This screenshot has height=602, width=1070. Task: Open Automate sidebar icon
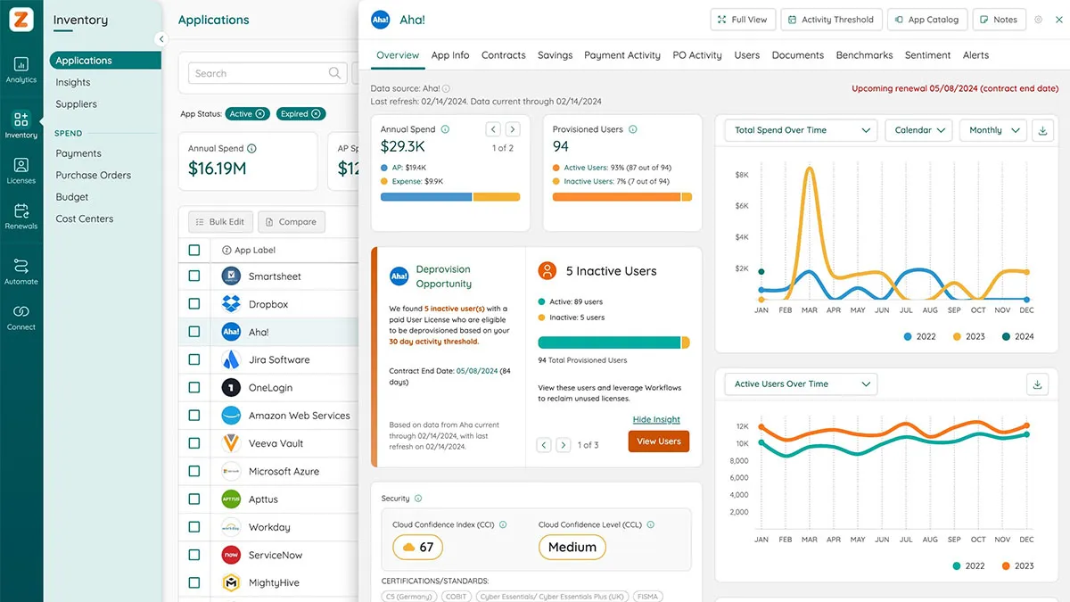(x=21, y=271)
